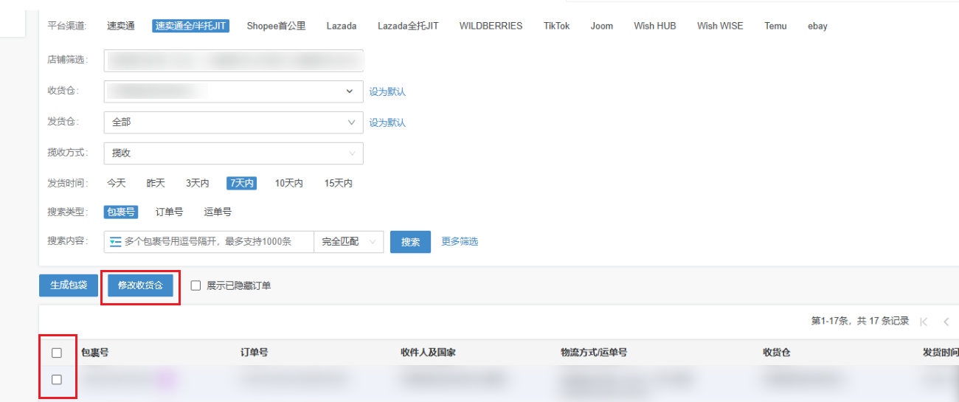Set search type to 订单号
The height and width of the screenshot is (402, 959).
click(169, 212)
